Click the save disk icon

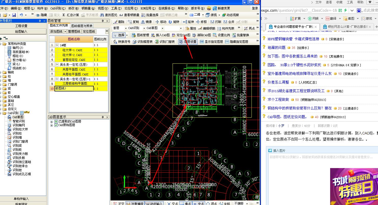point(14,15)
